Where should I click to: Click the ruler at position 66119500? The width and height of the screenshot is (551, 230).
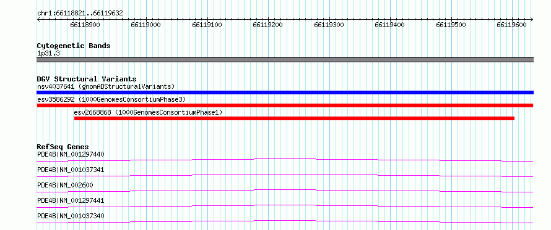[x=451, y=25]
